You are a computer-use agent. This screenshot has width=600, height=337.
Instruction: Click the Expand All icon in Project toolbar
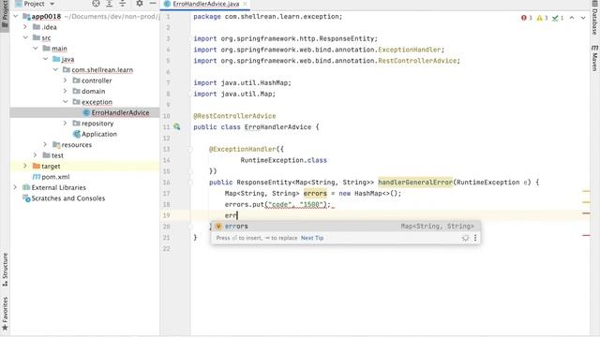[109, 4]
